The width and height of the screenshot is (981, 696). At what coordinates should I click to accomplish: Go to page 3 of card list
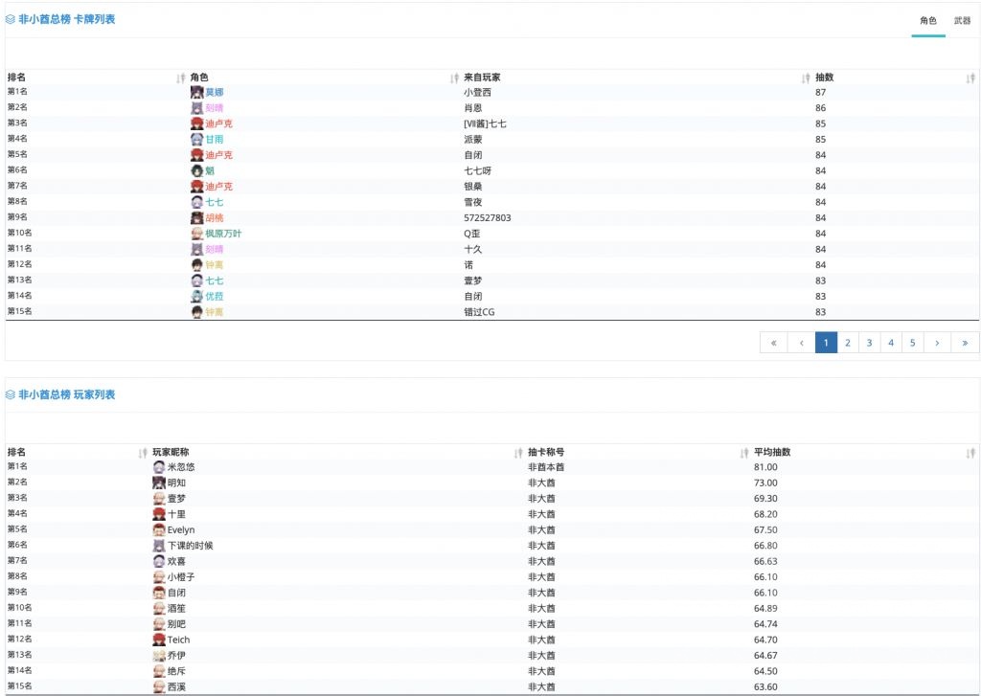869,343
